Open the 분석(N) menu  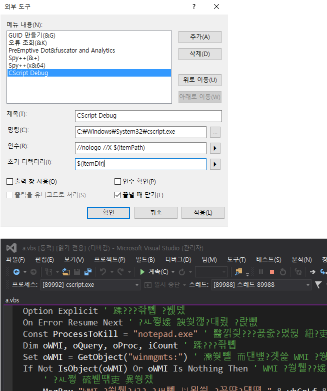(x=301, y=260)
